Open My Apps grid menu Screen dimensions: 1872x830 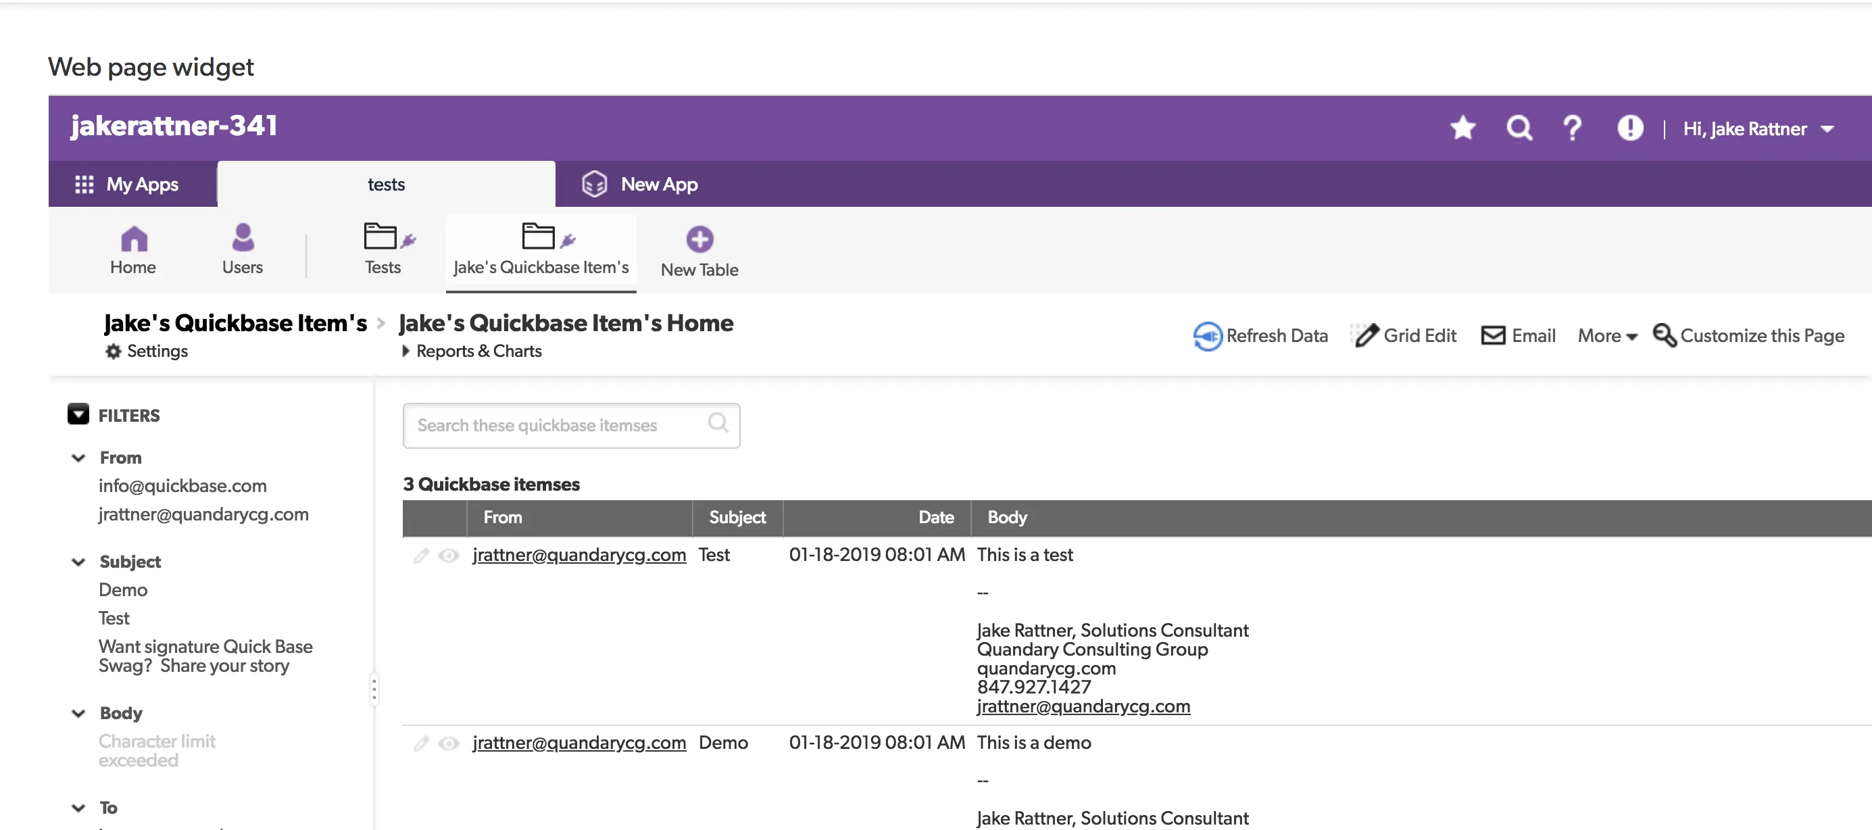[126, 184]
